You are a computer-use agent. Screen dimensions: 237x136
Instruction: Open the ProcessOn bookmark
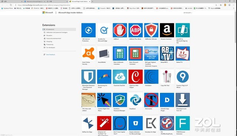click(104, 8)
